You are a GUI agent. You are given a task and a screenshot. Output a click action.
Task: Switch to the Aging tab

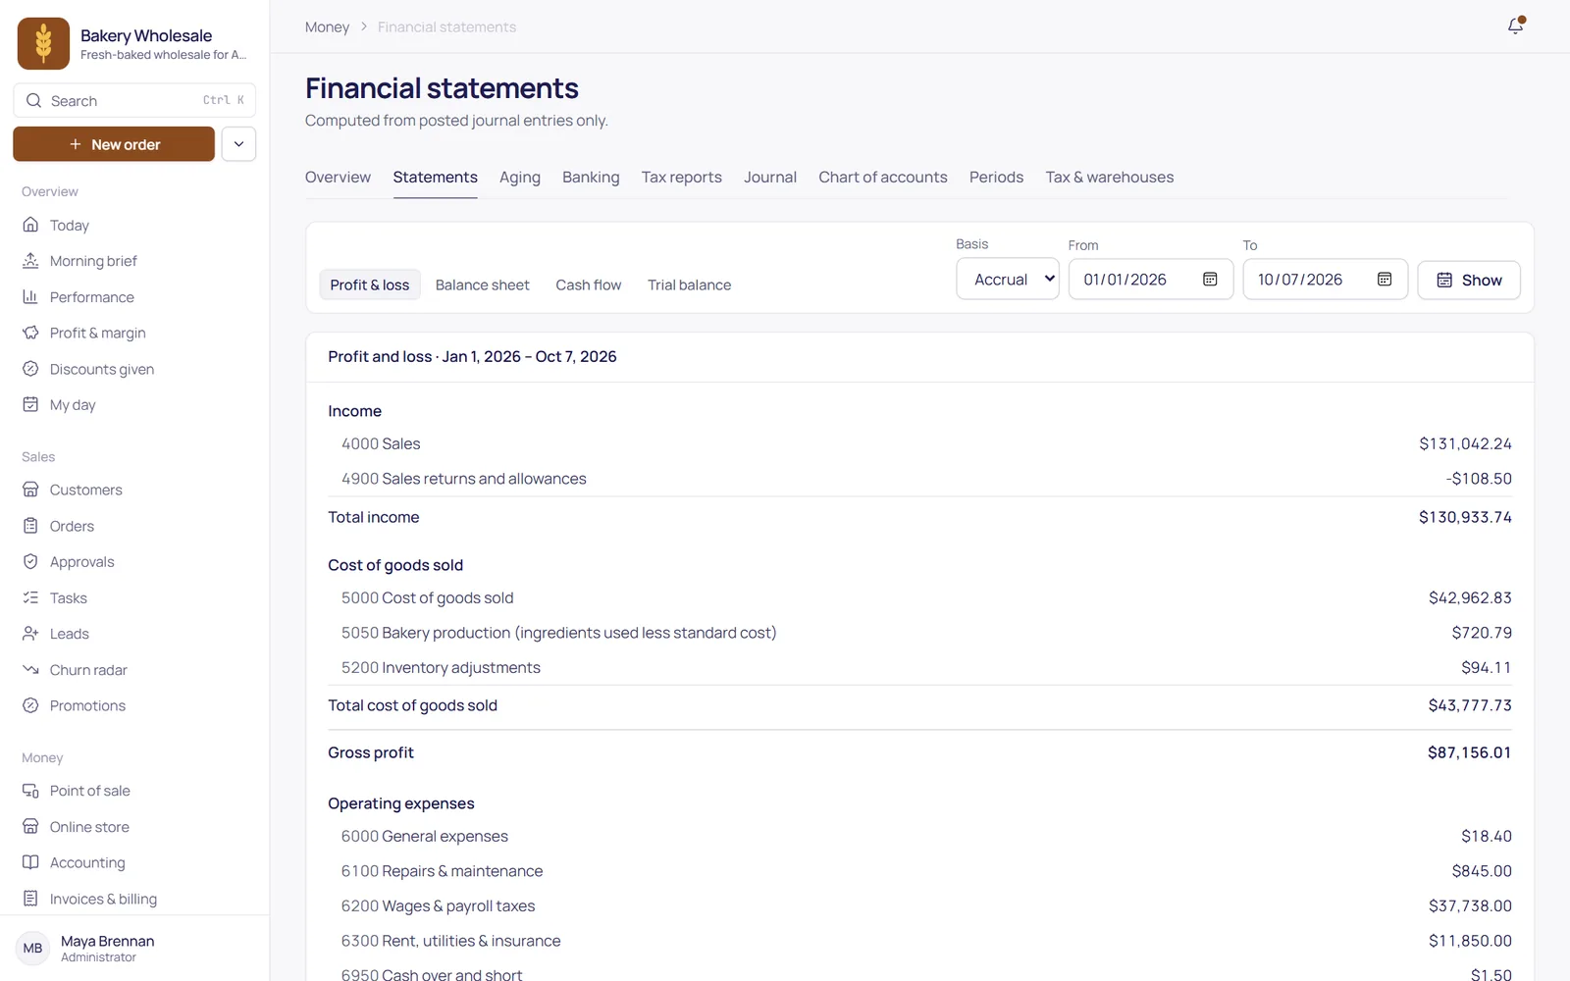520,178
